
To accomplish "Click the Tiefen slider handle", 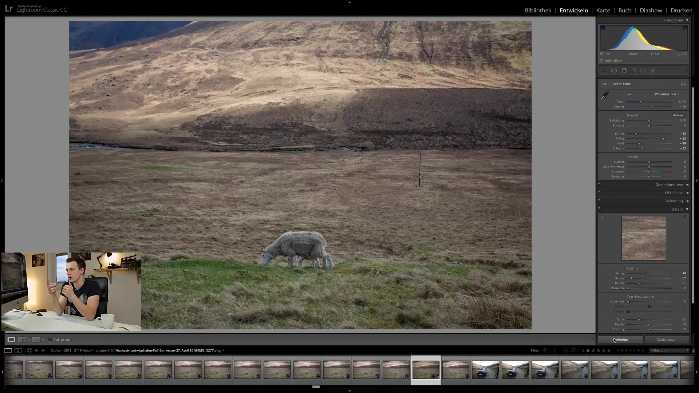I will pos(663,139).
